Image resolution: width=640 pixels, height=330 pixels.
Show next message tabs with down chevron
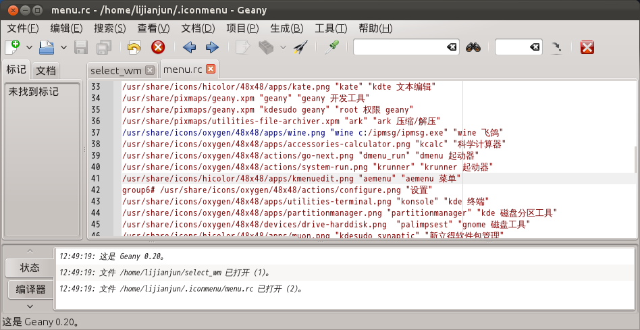coord(30,306)
